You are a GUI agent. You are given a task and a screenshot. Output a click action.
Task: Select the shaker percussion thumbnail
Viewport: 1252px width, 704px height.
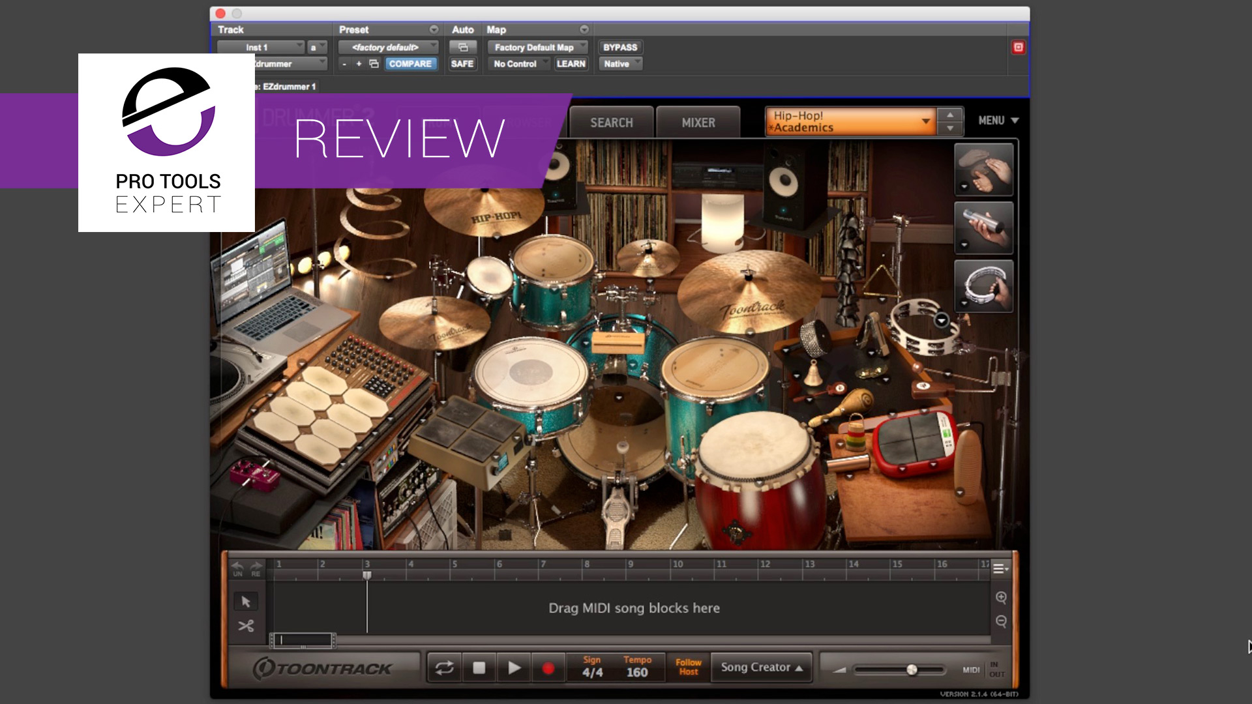[983, 228]
